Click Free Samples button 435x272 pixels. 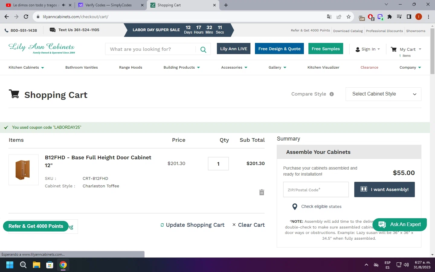pyautogui.click(x=326, y=49)
